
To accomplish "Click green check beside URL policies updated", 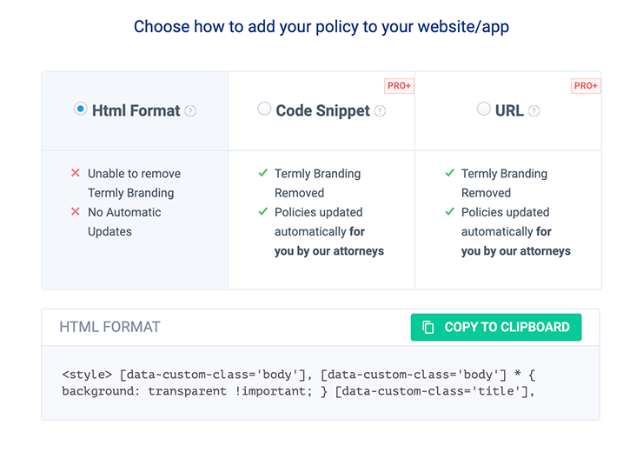I will pyautogui.click(x=449, y=212).
